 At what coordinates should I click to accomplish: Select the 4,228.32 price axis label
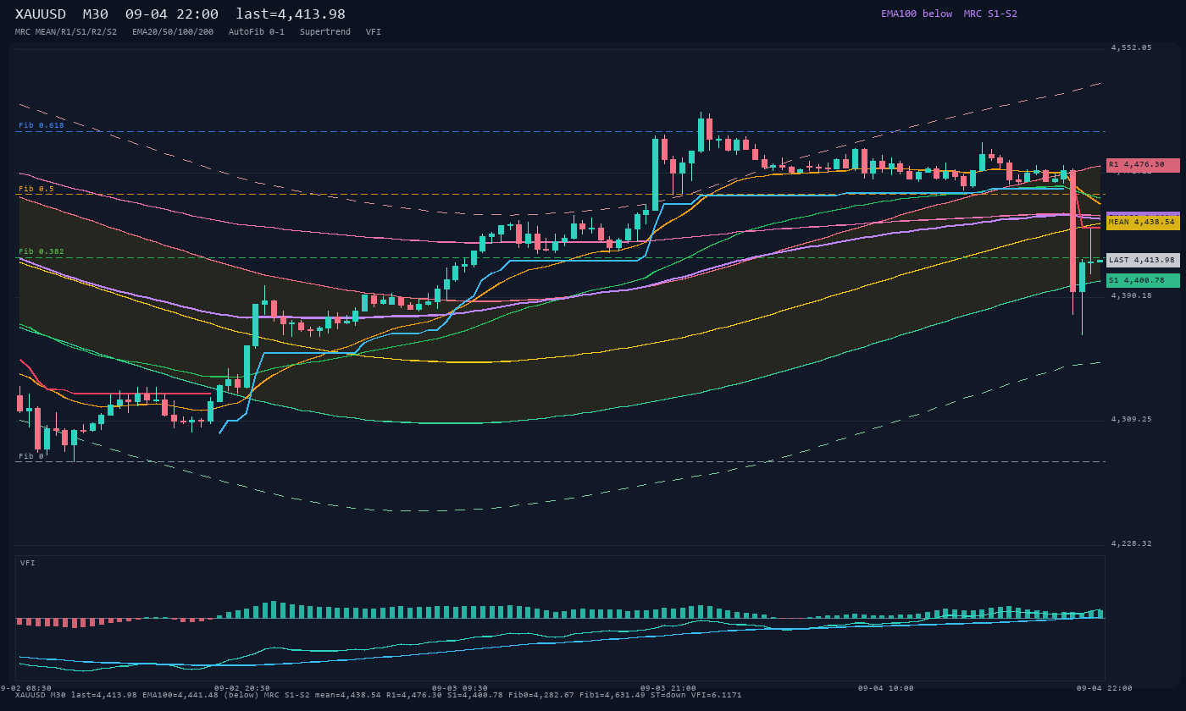(1132, 543)
